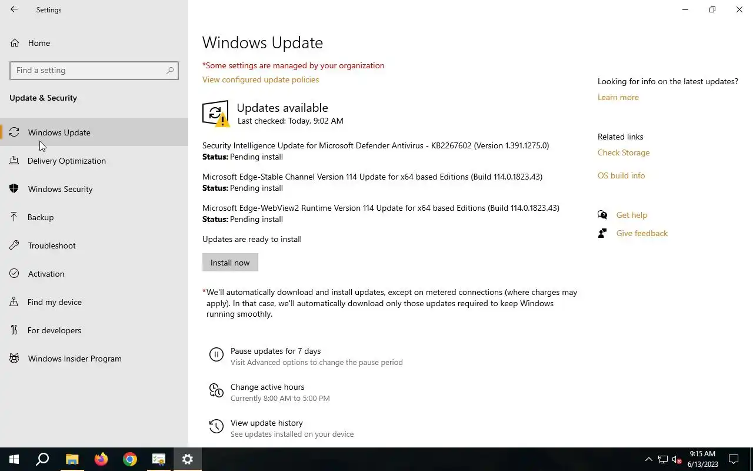The height and width of the screenshot is (471, 753).
Task: Show hidden system tray icons
Action: coord(648,459)
